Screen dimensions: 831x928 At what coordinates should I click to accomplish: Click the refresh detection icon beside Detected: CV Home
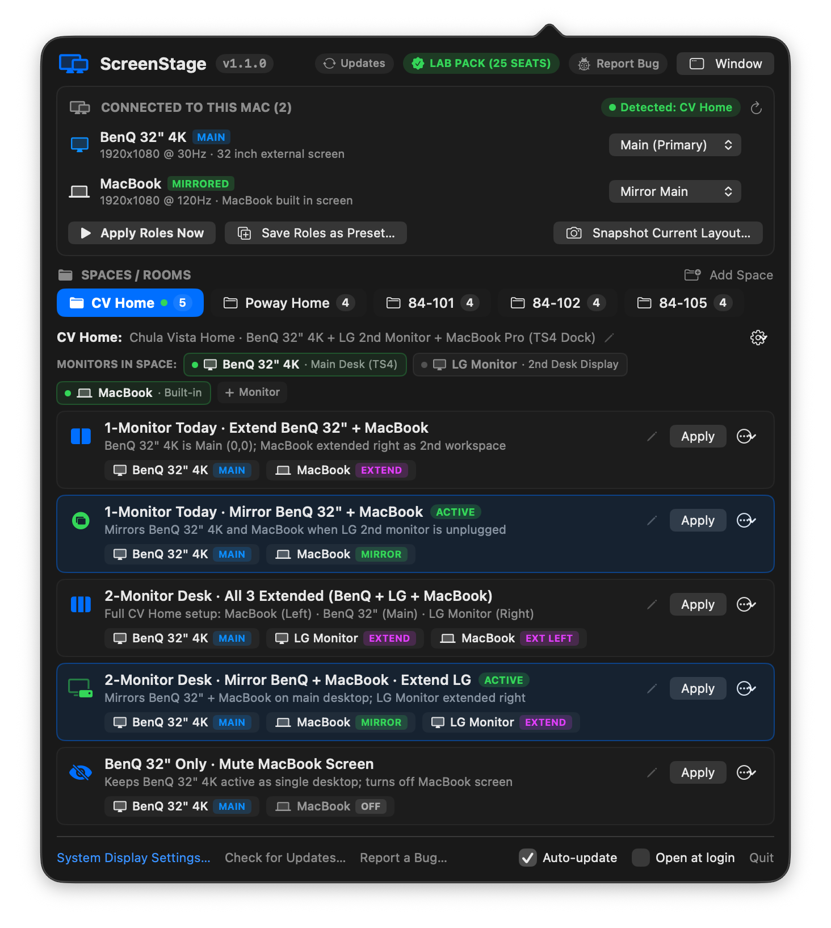tap(756, 108)
